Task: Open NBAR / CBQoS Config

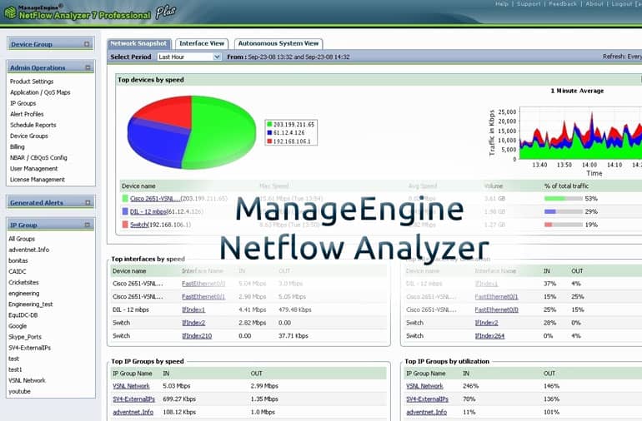Action: click(38, 157)
